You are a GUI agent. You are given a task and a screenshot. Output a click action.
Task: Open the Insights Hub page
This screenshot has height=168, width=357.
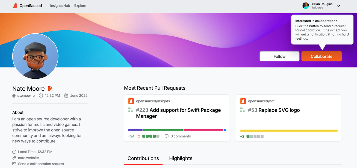coord(60,5)
